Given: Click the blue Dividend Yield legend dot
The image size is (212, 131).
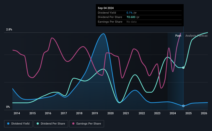Looking at the screenshot, I should tap(8, 124).
